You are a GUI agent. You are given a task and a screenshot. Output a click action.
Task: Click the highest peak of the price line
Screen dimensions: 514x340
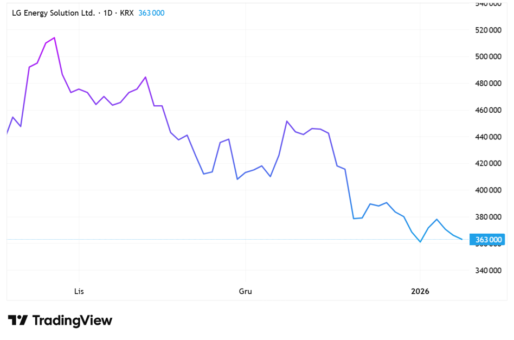coord(54,38)
